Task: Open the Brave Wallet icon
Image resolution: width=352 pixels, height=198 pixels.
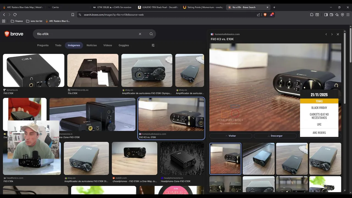Action: click(331, 15)
